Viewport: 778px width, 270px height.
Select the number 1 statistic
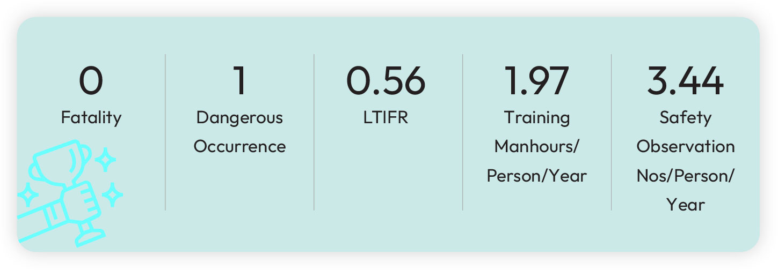[x=239, y=81]
